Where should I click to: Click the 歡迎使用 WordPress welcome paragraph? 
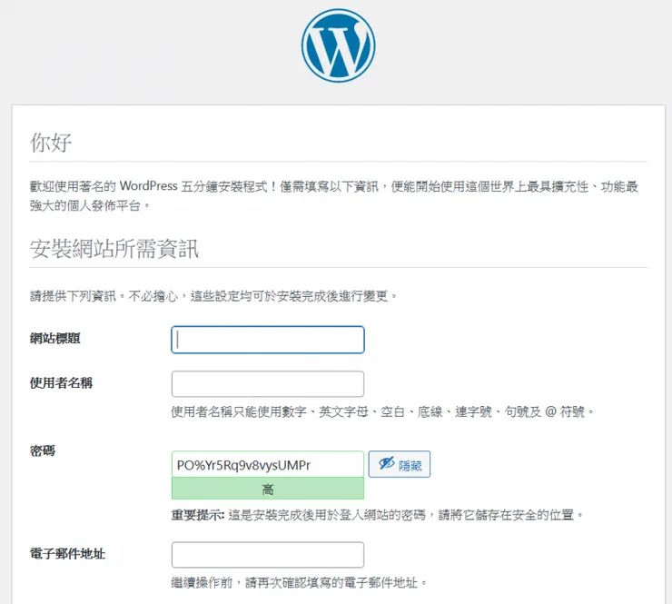[x=334, y=196]
